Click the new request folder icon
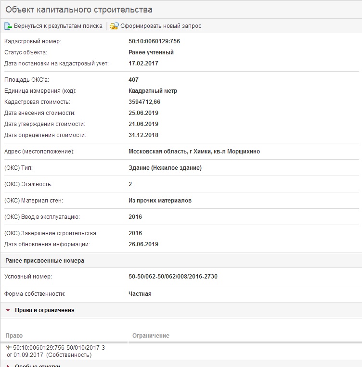 coord(114,26)
